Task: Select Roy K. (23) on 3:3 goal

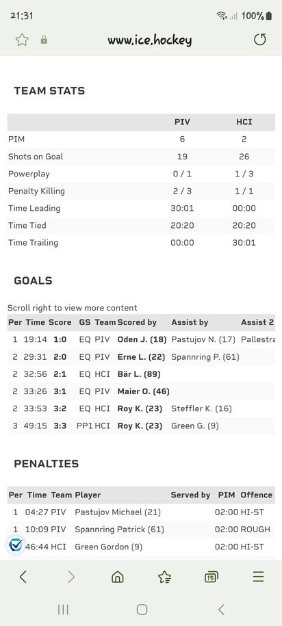Action: pos(140,426)
